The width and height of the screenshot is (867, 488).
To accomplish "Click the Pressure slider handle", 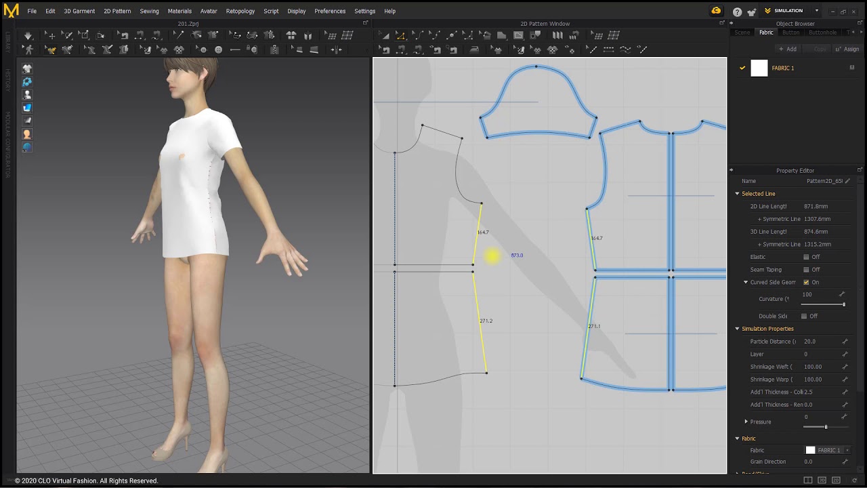I will coord(826,427).
